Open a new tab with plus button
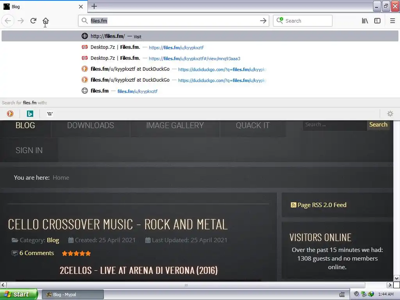 (x=94, y=6)
